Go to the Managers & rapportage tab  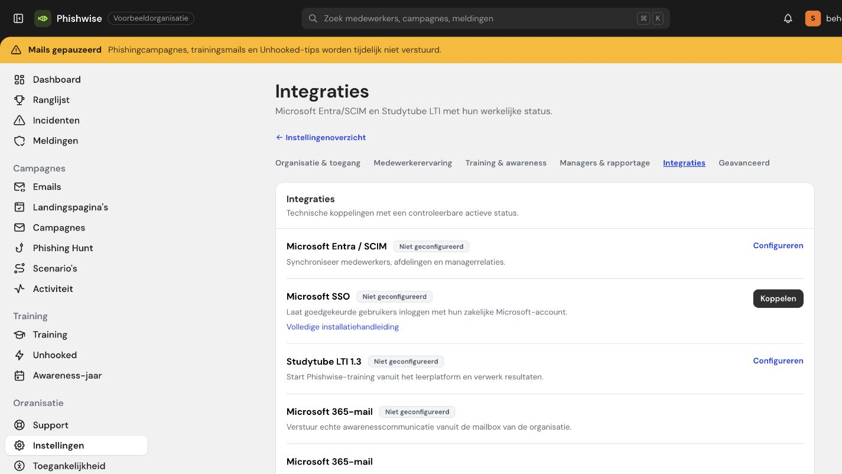[x=604, y=163]
